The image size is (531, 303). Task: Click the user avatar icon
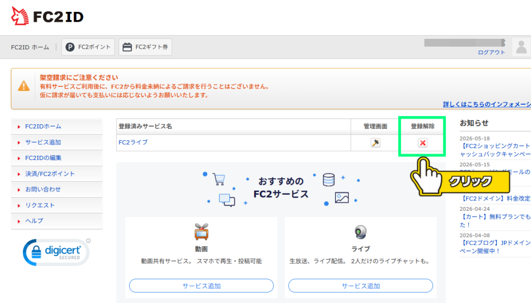click(521, 47)
